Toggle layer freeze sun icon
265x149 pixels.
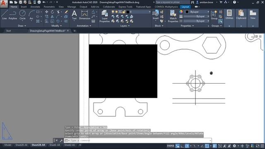tap(116, 12)
